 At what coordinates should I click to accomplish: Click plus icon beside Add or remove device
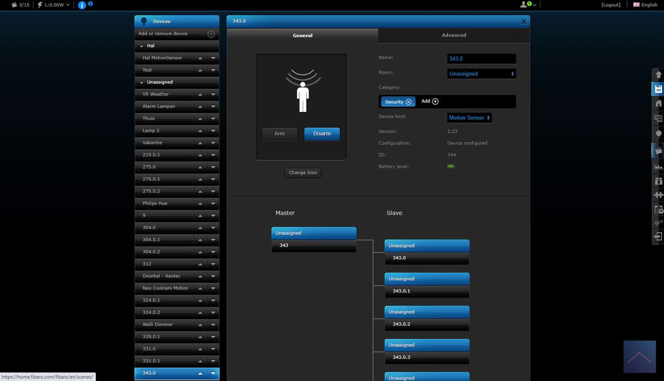tap(211, 34)
